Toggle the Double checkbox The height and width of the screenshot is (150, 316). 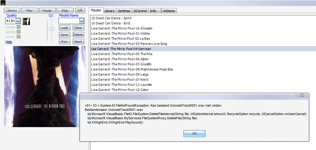(18, 27)
